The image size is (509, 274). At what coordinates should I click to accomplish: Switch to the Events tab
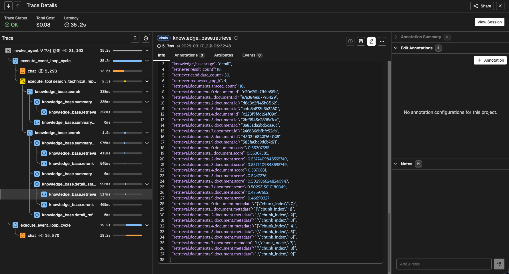click(252, 55)
